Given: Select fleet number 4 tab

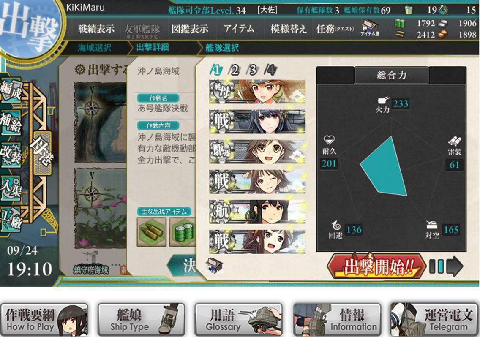Looking at the screenshot, I should pos(270,70).
